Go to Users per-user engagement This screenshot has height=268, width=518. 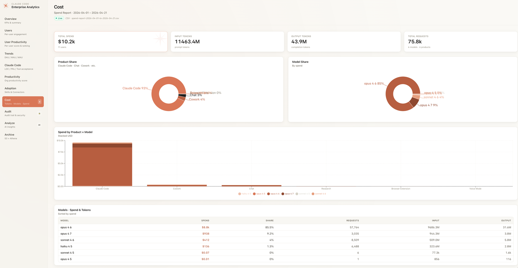pos(23,32)
